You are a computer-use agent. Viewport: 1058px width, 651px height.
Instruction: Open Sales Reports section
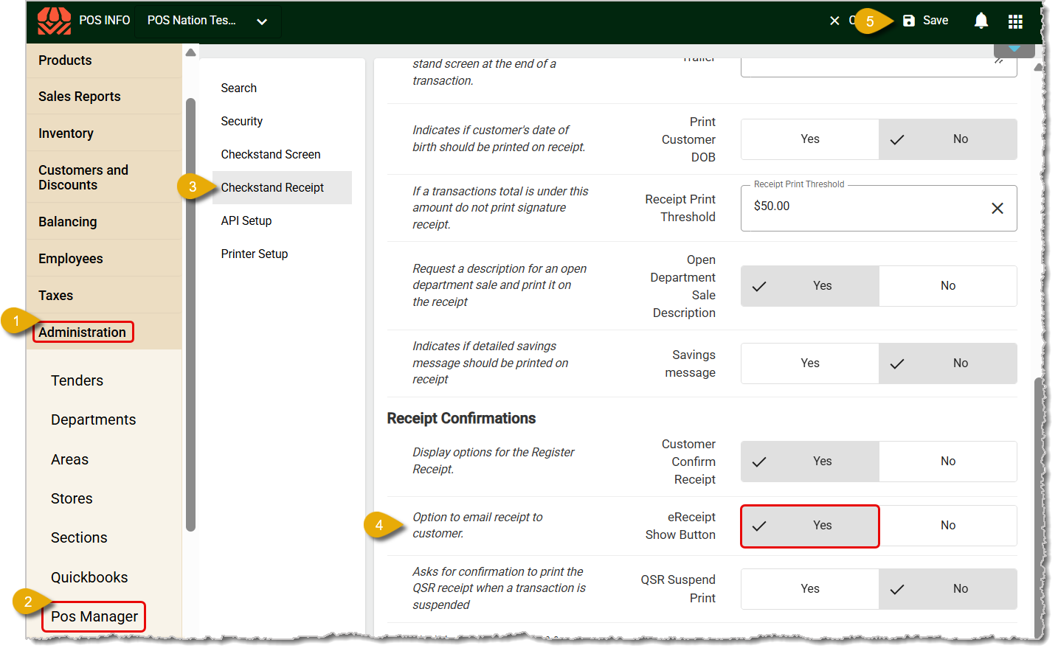click(104, 97)
